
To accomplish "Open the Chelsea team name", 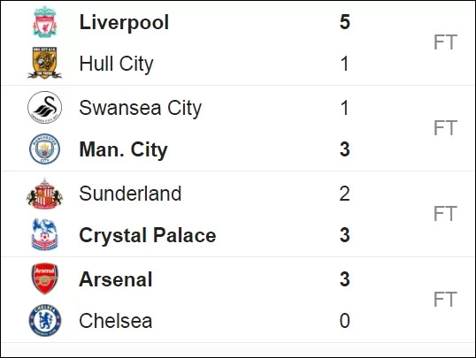I will 116,321.
